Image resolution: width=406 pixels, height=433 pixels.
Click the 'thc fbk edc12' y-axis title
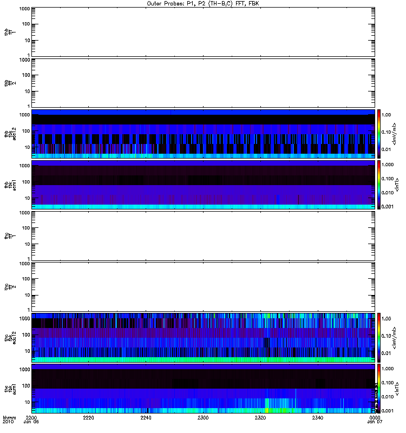[x=10, y=337]
